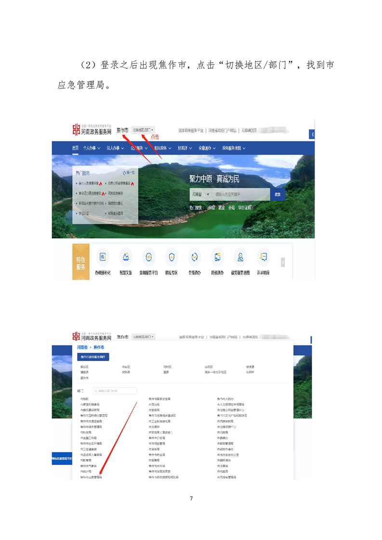Click the 焦作市政务服务网厅 button

click(x=93, y=357)
